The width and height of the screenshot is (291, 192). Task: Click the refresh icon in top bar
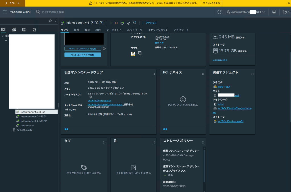pyautogui.click(x=219, y=12)
